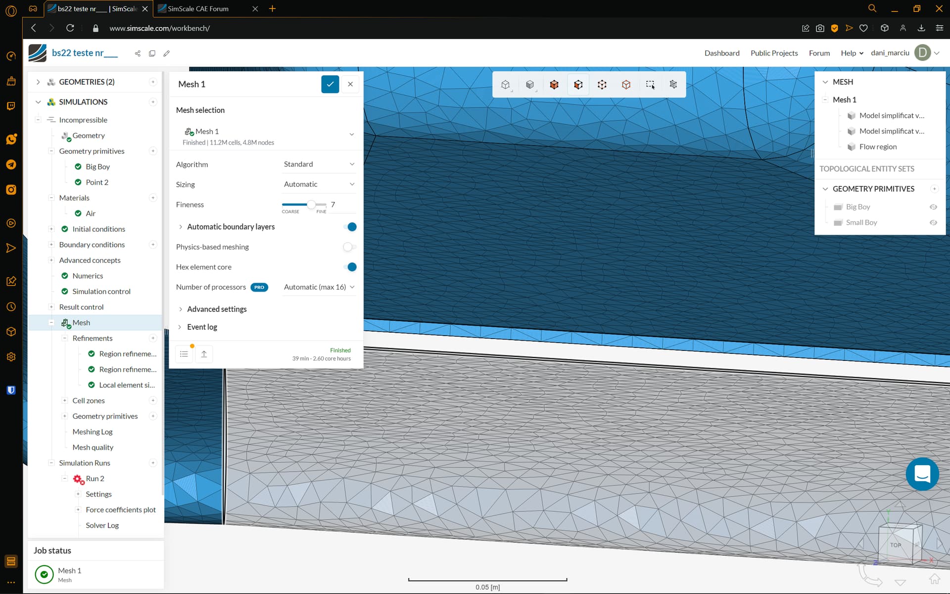The width and height of the screenshot is (950, 594).
Task: Select the box selection tool in viewport toolbar
Action: click(650, 84)
